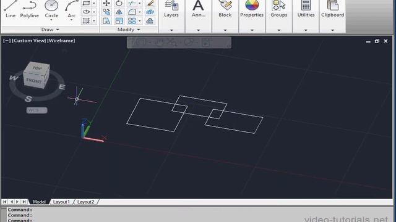Open the Fillet tool flyout arrow
This screenshot has height=222, width=396.
(x=140, y=12)
